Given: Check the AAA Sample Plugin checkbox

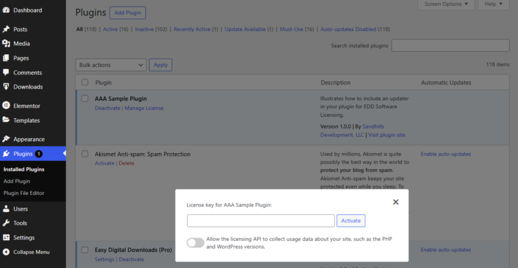Looking at the screenshot, I should tap(85, 98).
